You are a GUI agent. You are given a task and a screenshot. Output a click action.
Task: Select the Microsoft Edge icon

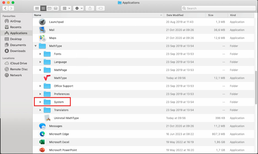point(42,134)
